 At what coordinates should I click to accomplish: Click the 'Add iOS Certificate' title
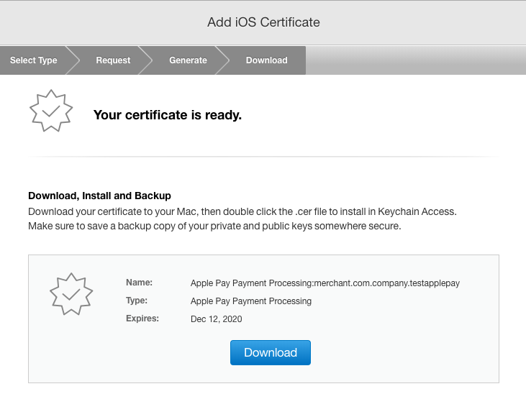[263, 22]
